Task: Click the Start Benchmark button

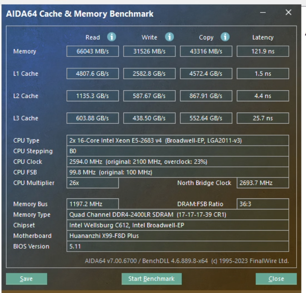Action: [151, 279]
